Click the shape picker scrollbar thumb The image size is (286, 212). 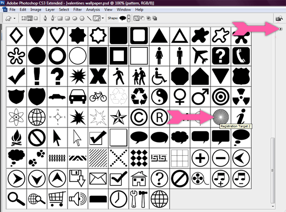[273, 170]
